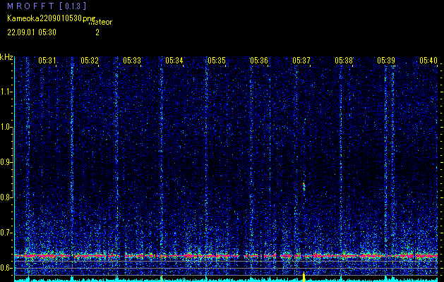Click the 05:40 time label
This screenshot has width=444, height=282.
[428, 60]
